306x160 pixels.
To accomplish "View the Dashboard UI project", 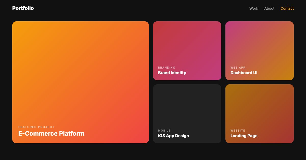I will tap(260, 46).
